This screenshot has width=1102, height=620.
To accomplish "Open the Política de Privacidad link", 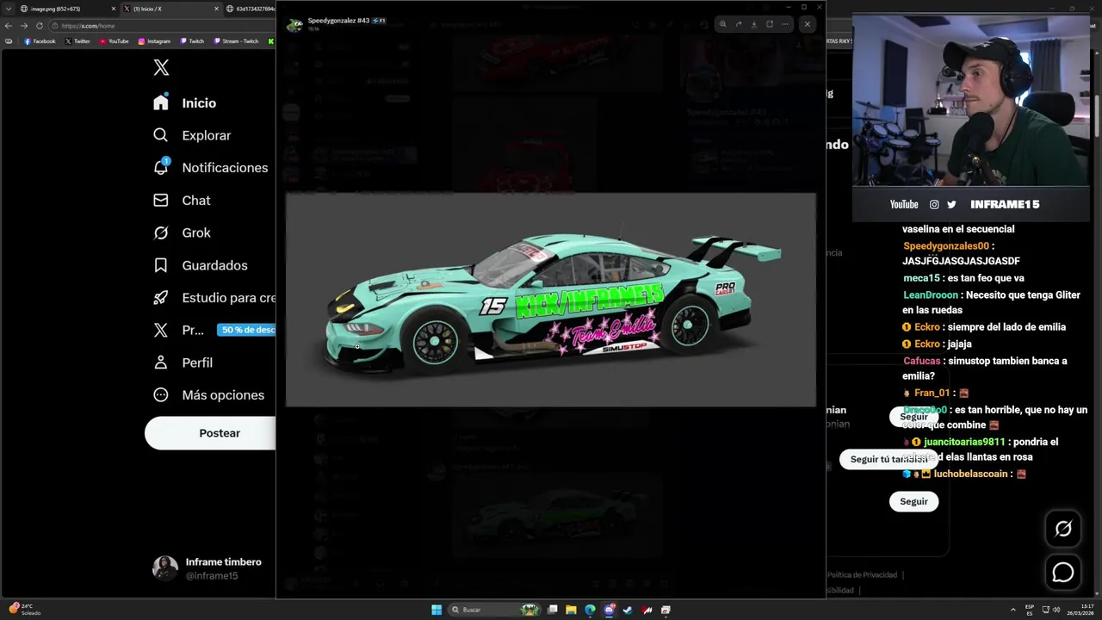I will 862,574.
